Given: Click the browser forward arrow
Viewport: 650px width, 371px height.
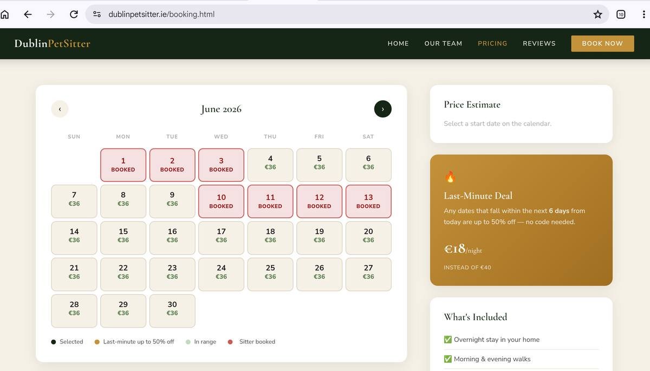Looking at the screenshot, I should click(x=51, y=15).
